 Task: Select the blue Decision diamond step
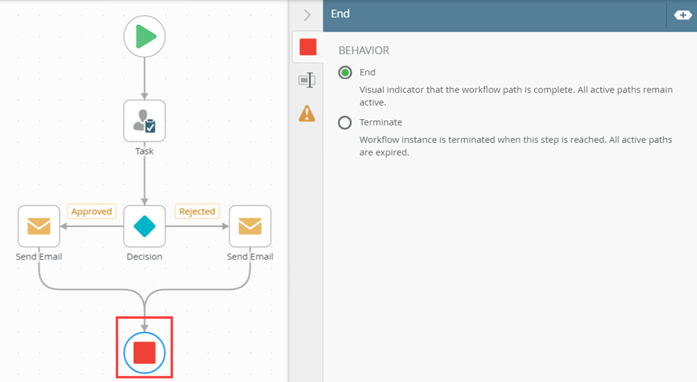tap(145, 226)
